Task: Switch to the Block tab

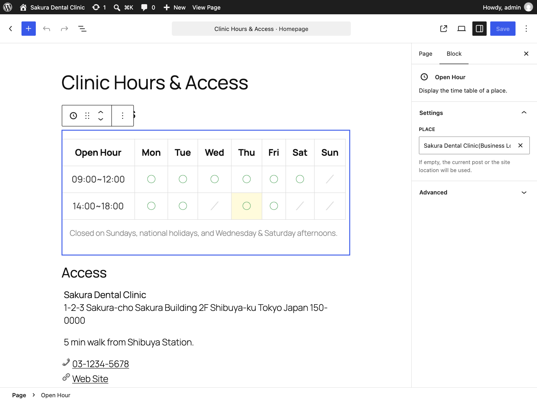Action: click(454, 54)
